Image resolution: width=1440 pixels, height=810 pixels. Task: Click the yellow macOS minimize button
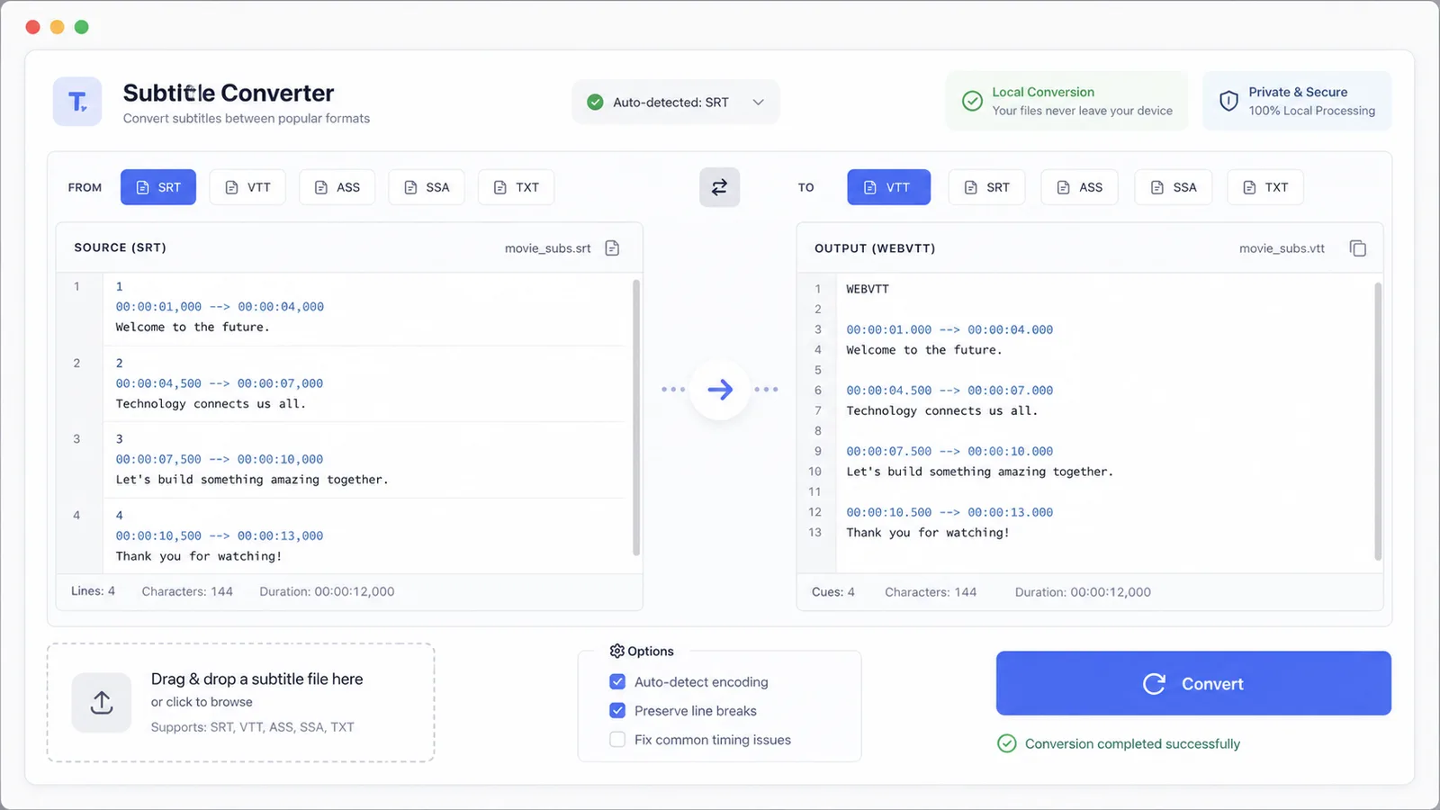tap(58, 27)
